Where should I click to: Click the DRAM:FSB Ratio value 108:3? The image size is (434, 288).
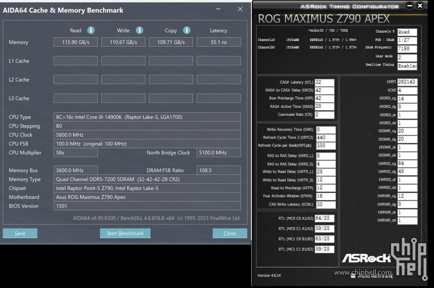(x=219, y=170)
